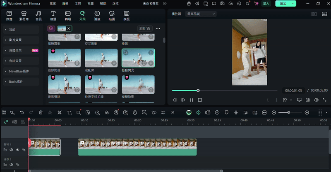331x172 pixels.
Task: Open the 全部 filter dropdown
Action: (x=144, y=28)
